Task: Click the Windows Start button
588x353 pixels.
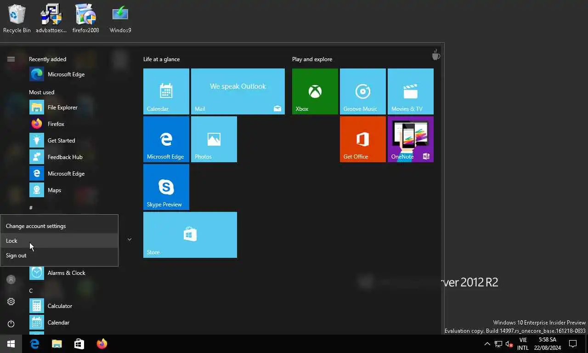Action: point(11,344)
